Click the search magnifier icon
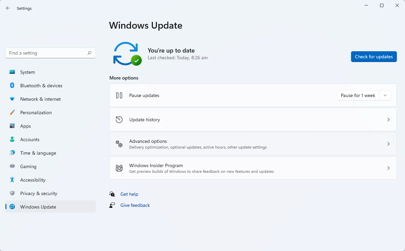 (x=89, y=53)
